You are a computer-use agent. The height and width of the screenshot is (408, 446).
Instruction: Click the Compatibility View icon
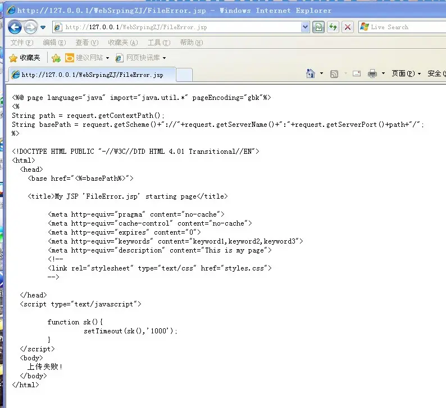tap(318, 27)
